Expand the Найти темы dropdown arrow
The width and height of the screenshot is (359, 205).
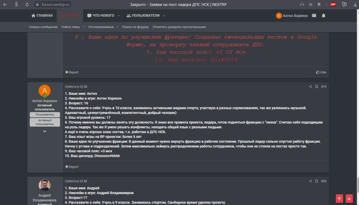[x=83, y=27]
